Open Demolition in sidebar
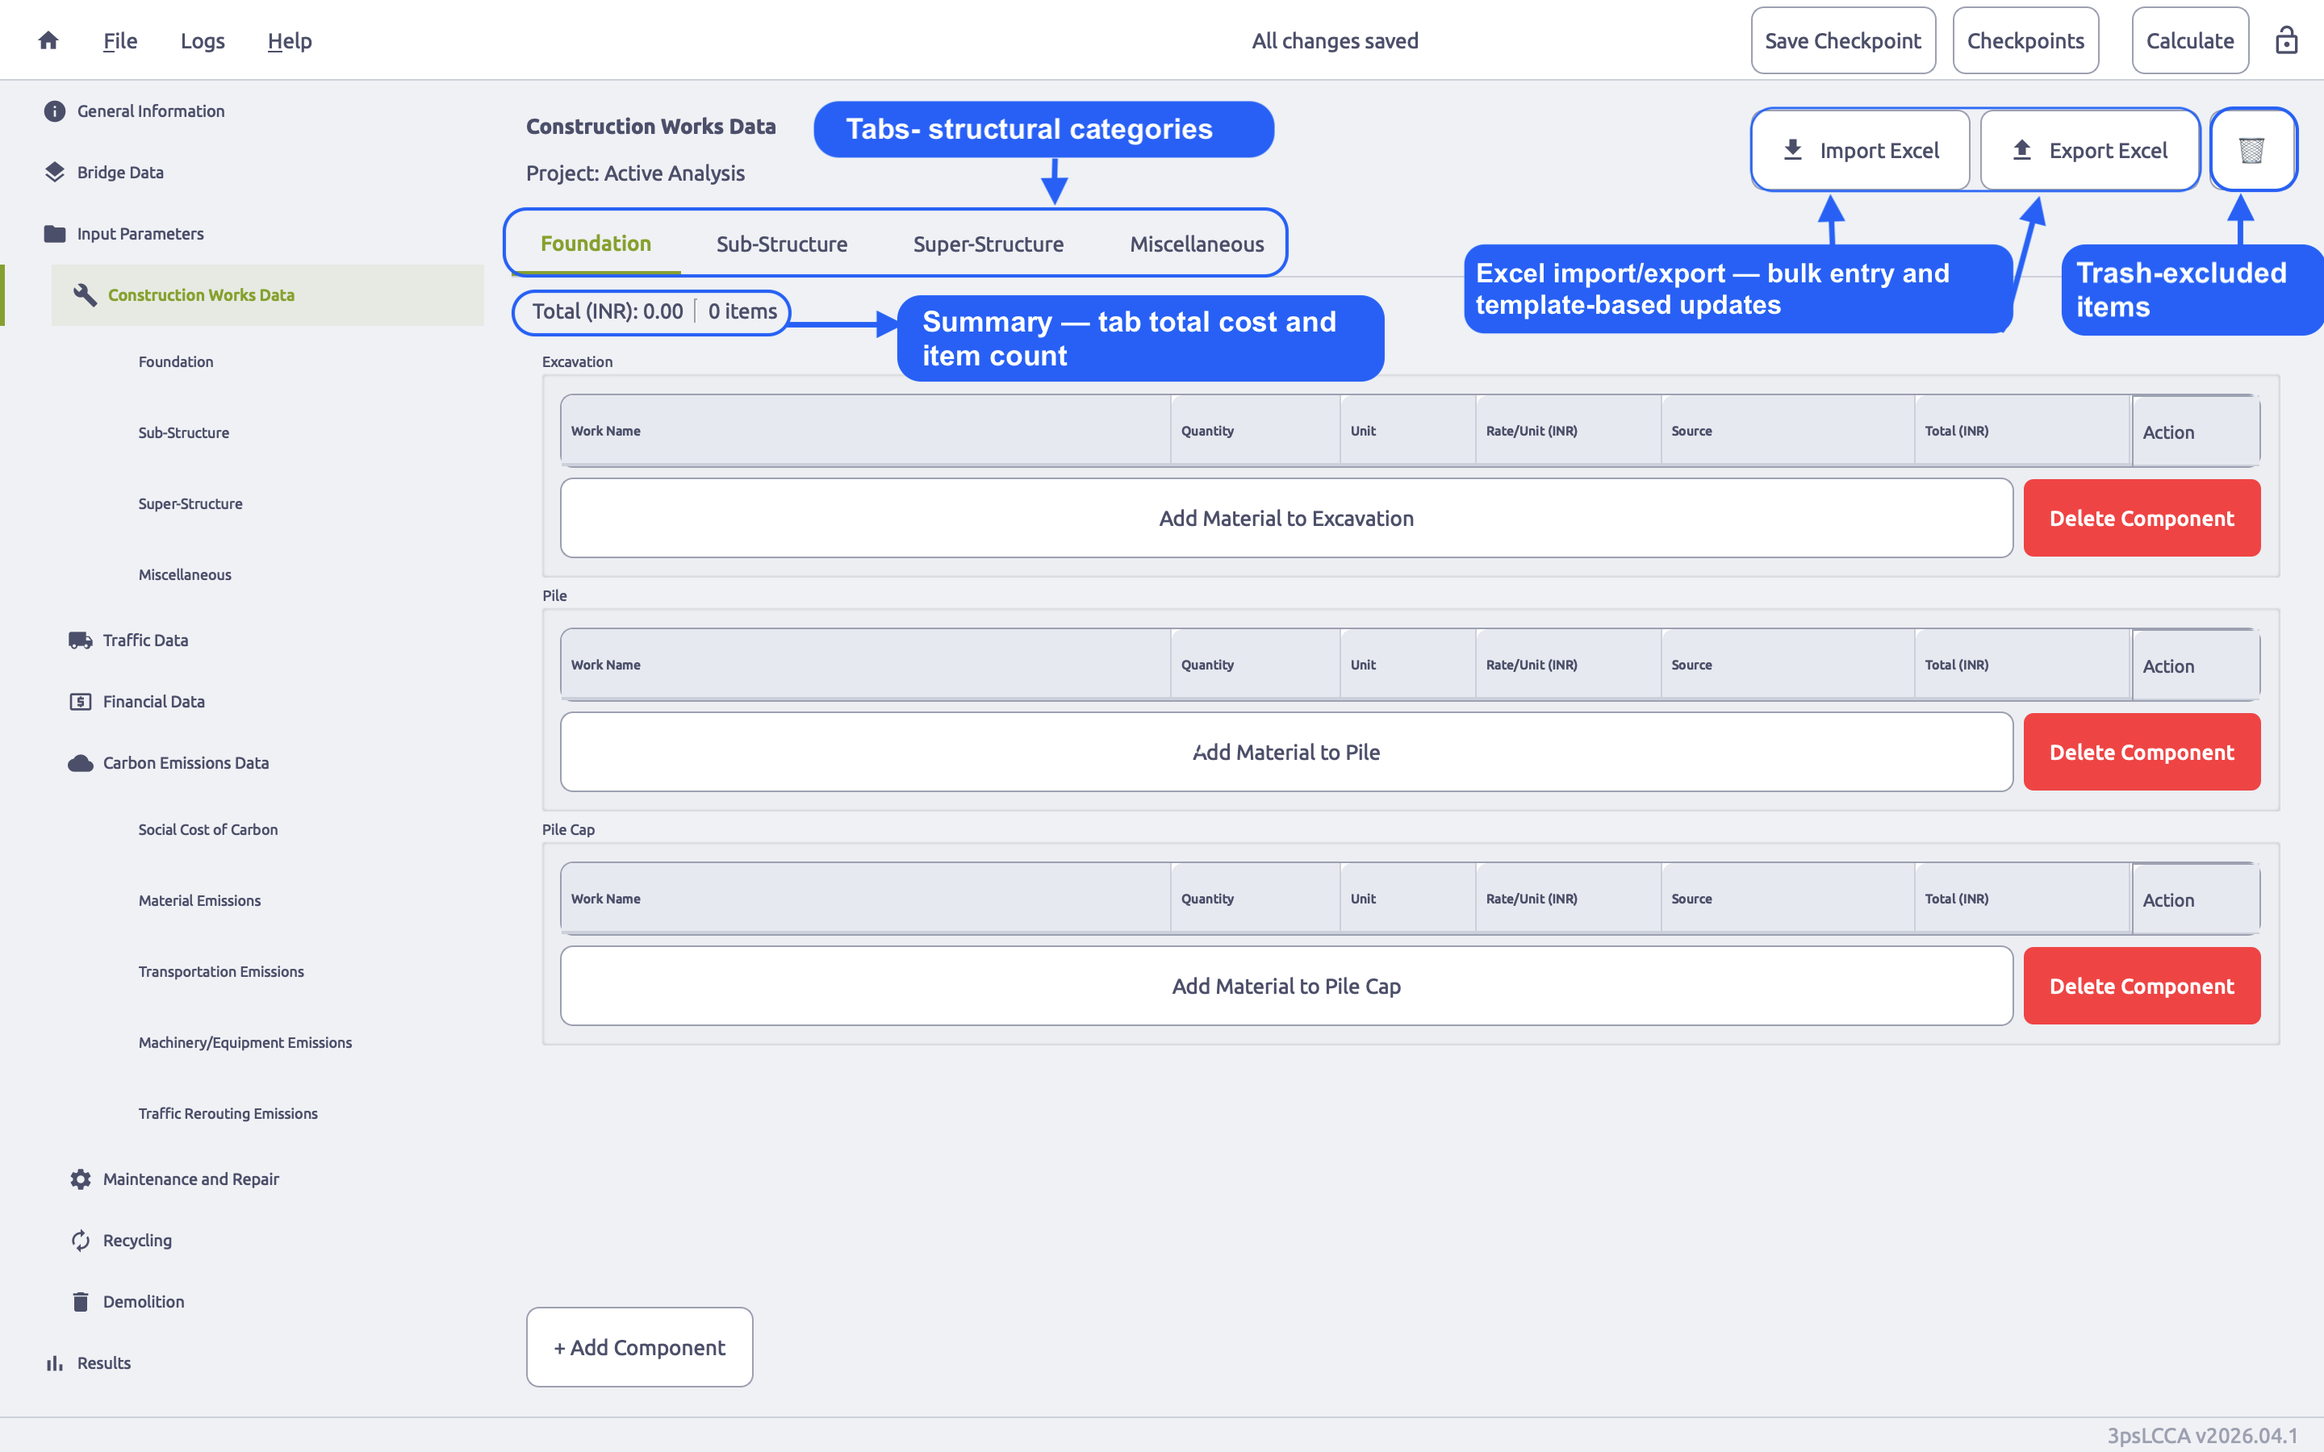Screen dimensions: 2324x1452 click(143, 1302)
